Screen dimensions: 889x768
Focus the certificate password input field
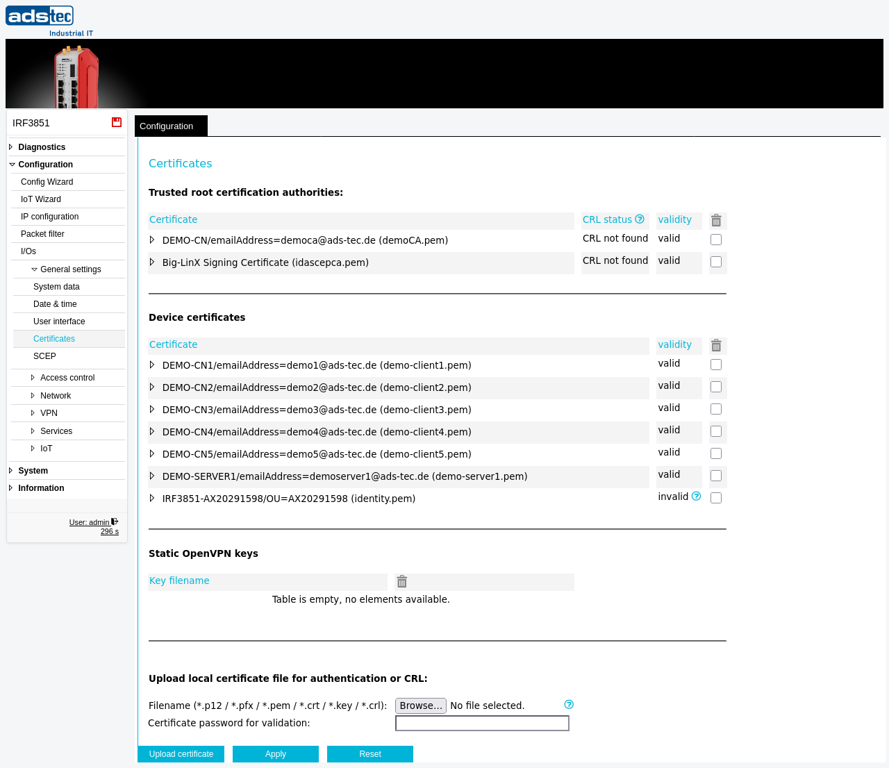tap(482, 724)
